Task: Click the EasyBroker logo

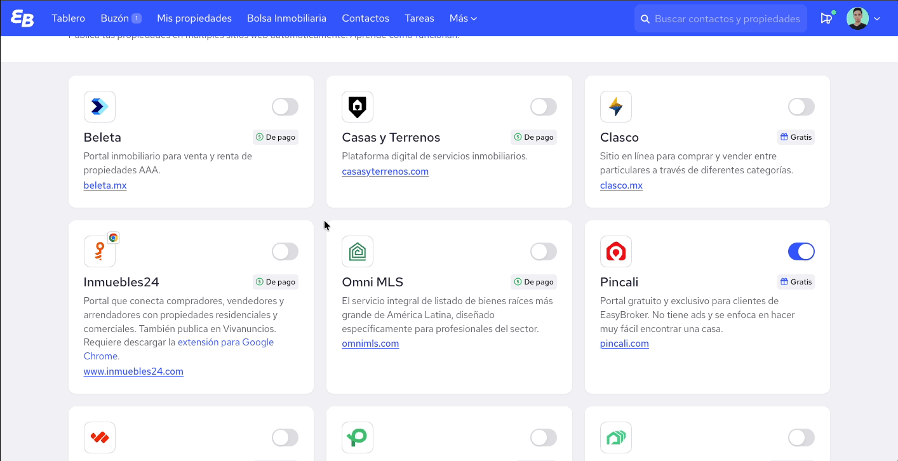Action: coord(22,18)
